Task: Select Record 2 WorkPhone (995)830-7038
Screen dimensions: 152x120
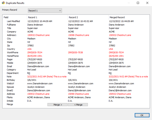Action: pyautogui.click(x=75, y=53)
